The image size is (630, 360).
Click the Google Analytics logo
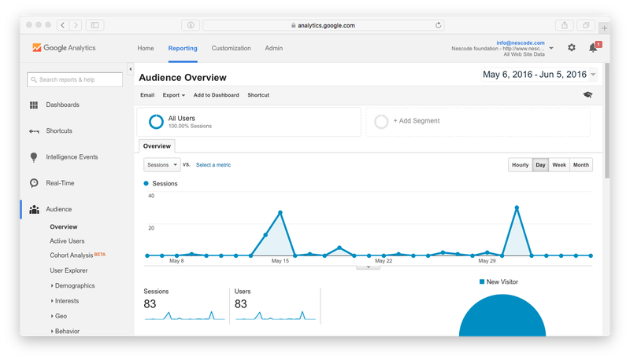coord(64,48)
